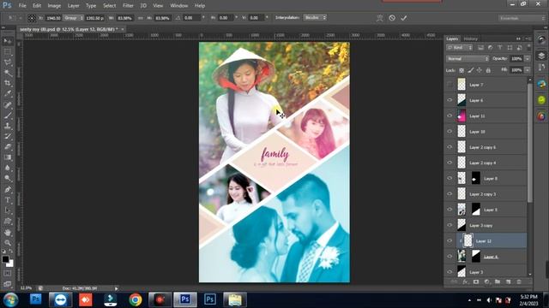Image resolution: width=549 pixels, height=308 pixels.
Task: Switch to the History tab
Action: (471, 38)
